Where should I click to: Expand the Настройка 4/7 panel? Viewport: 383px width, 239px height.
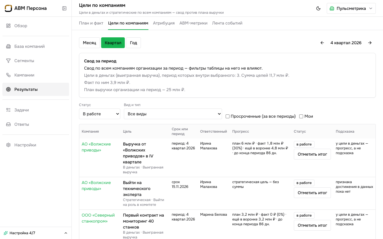(x=36, y=233)
